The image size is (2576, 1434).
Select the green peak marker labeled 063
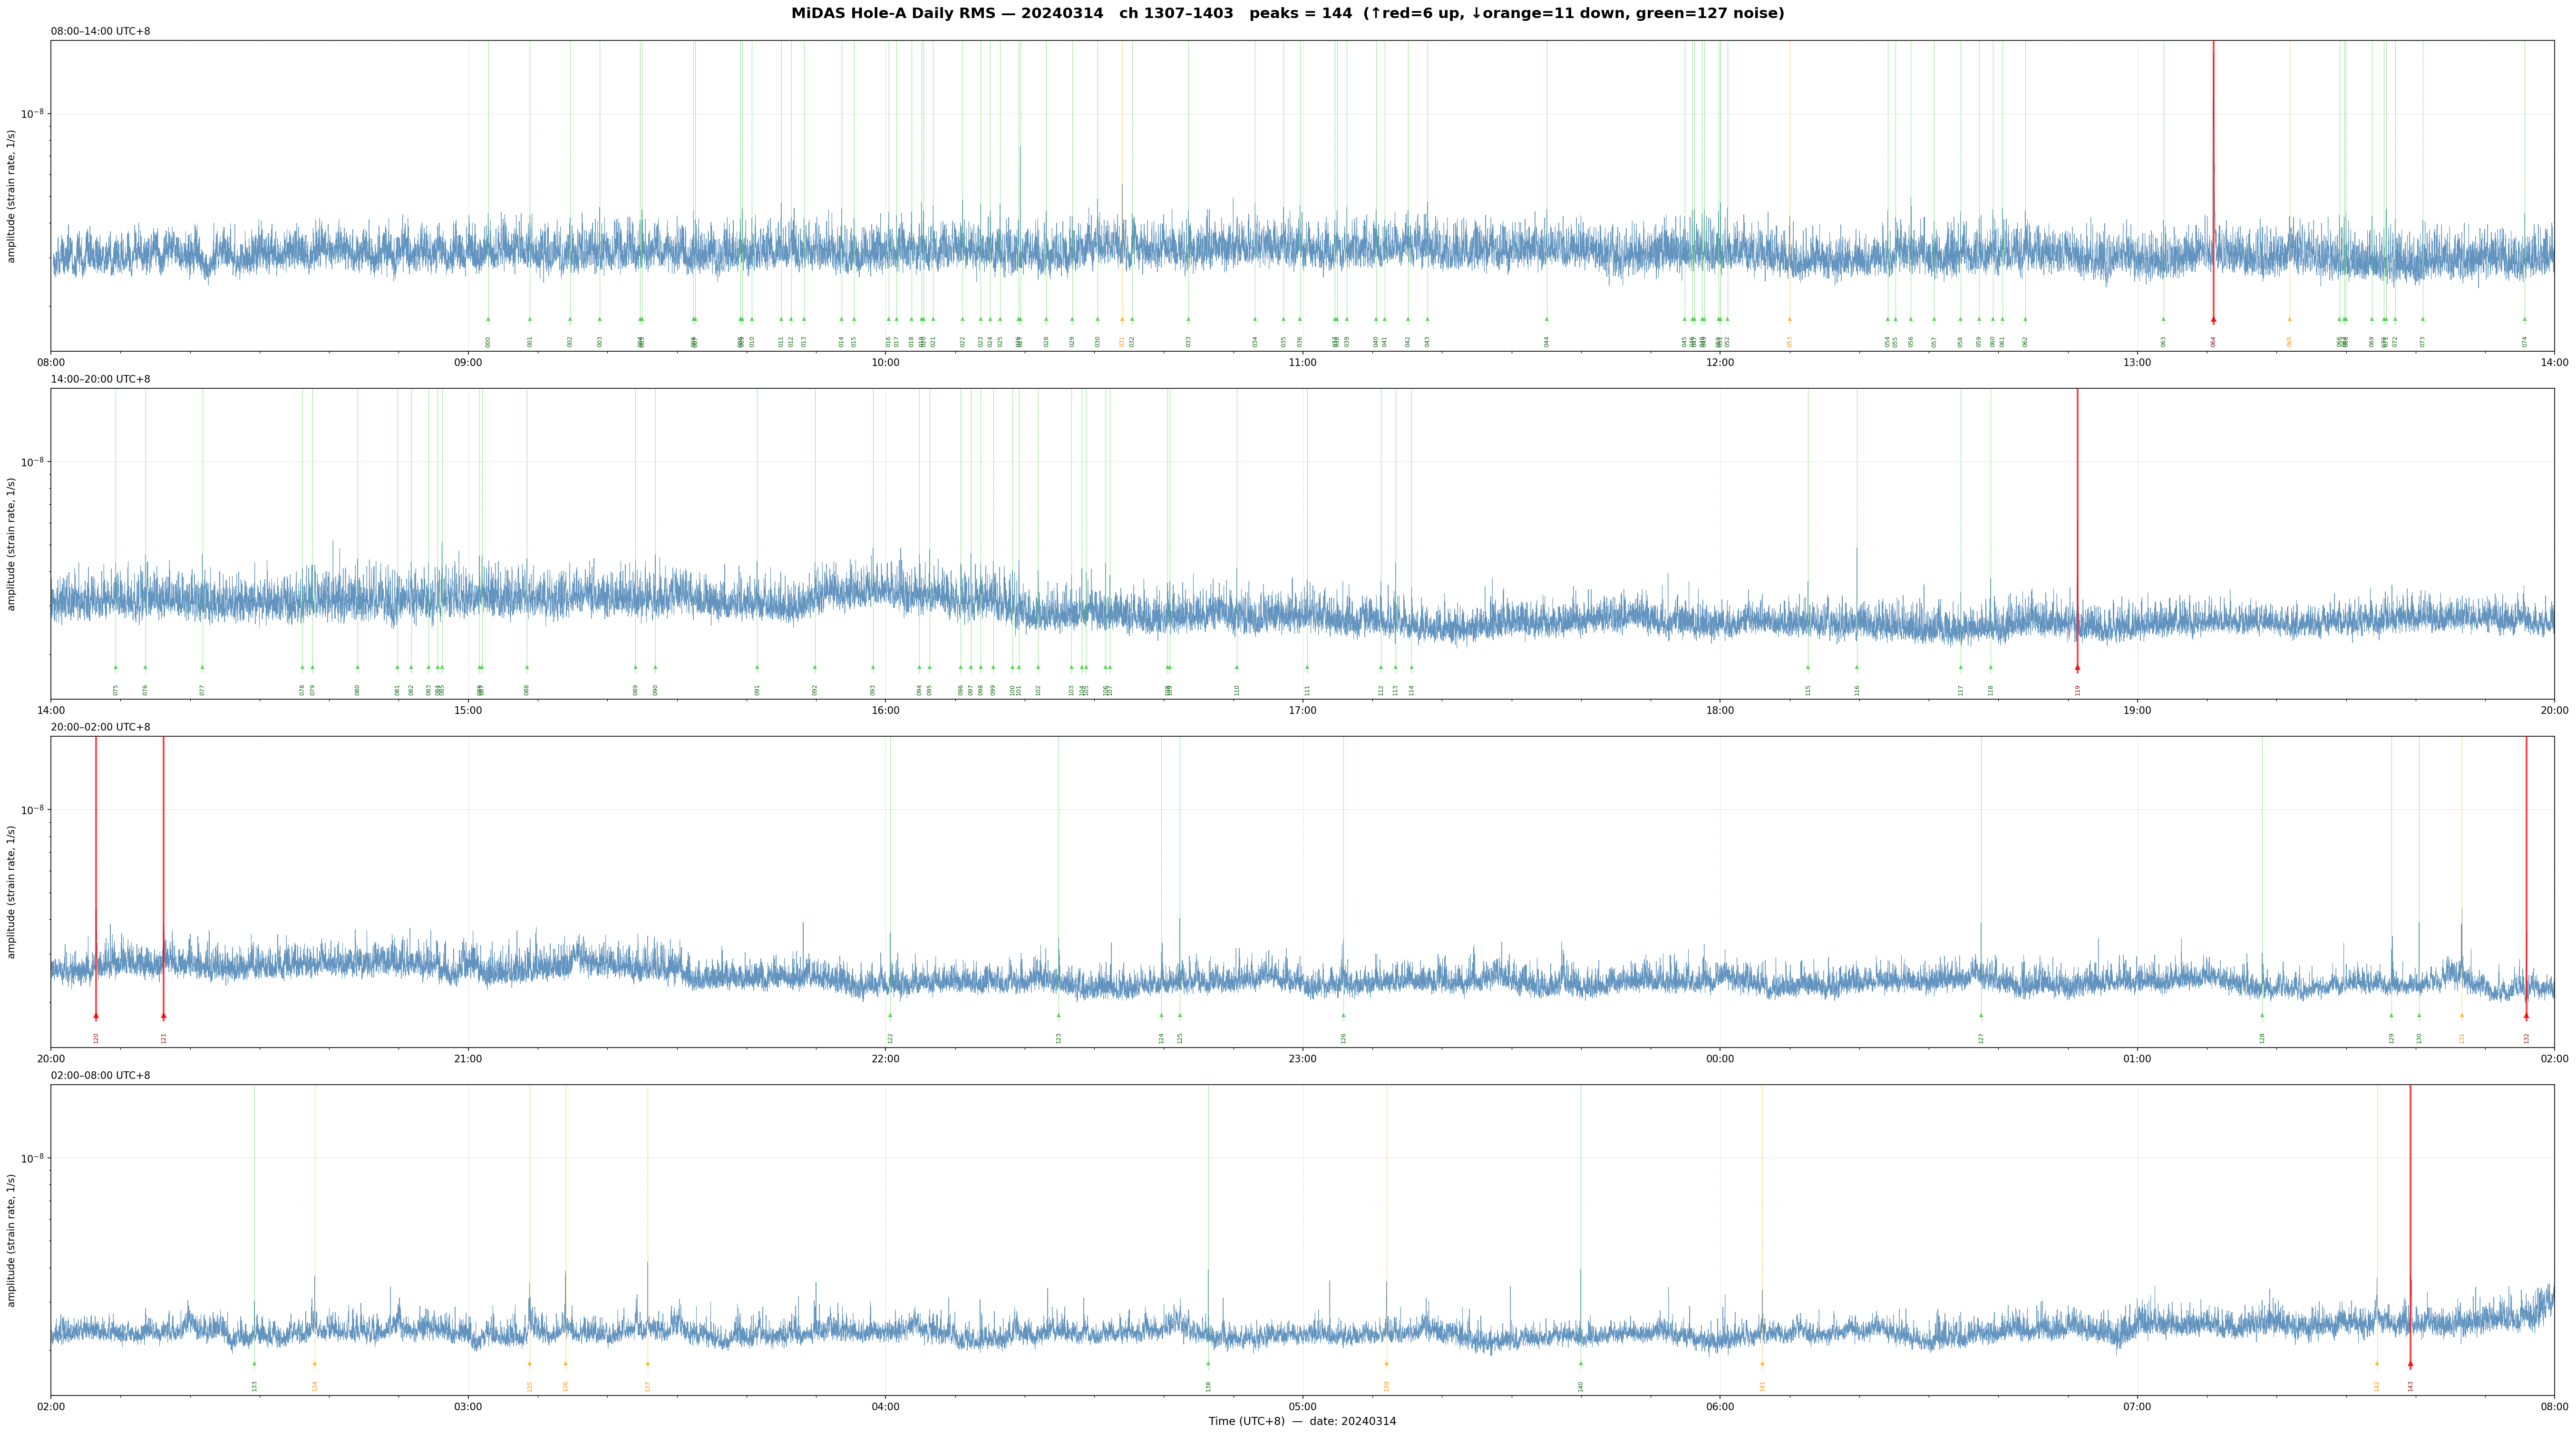pyautogui.click(x=2163, y=320)
